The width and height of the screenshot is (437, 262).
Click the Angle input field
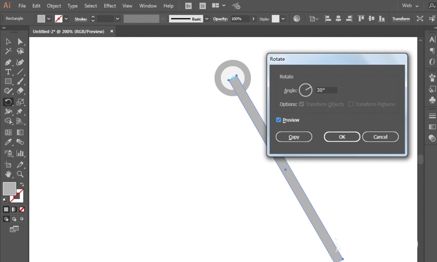click(x=326, y=90)
